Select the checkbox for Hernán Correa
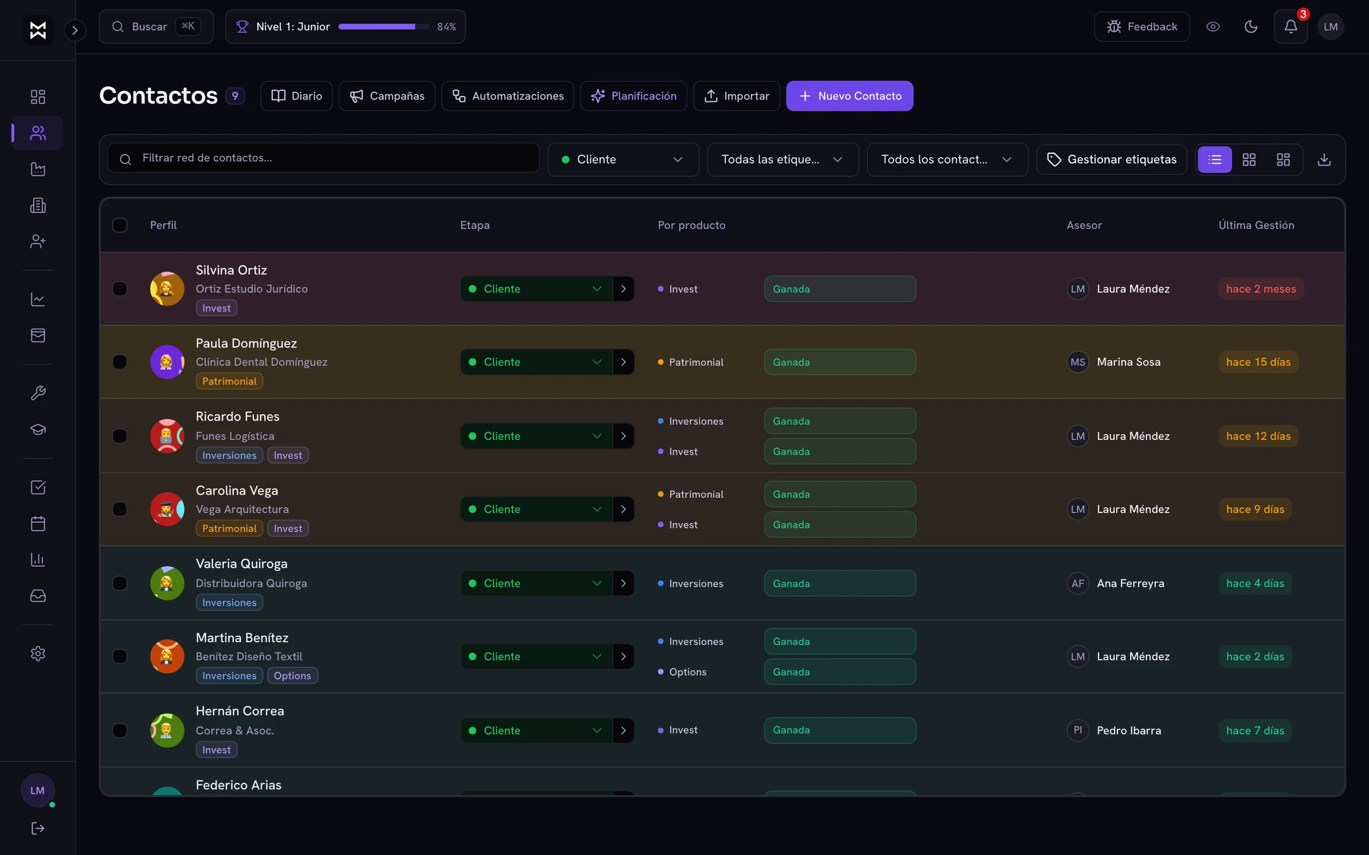The image size is (1369, 855). [120, 730]
